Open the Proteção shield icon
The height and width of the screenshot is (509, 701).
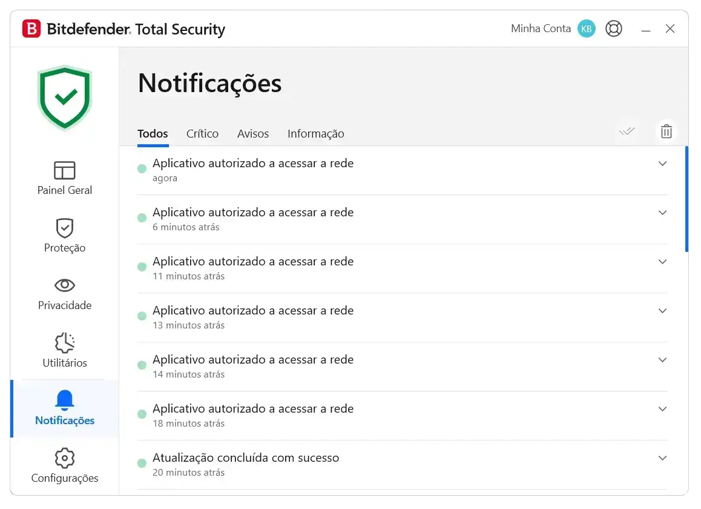[x=64, y=228]
